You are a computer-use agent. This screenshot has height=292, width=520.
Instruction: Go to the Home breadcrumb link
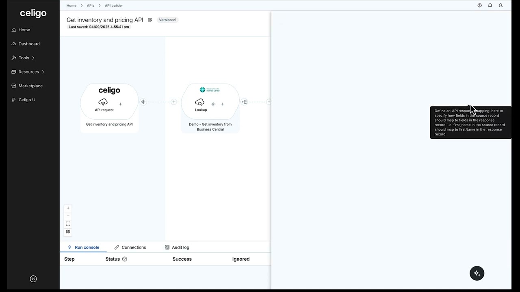pos(71,6)
